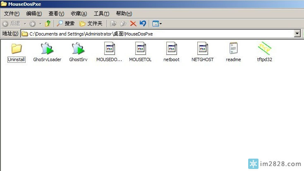Click the address bar path field

pos(157,33)
